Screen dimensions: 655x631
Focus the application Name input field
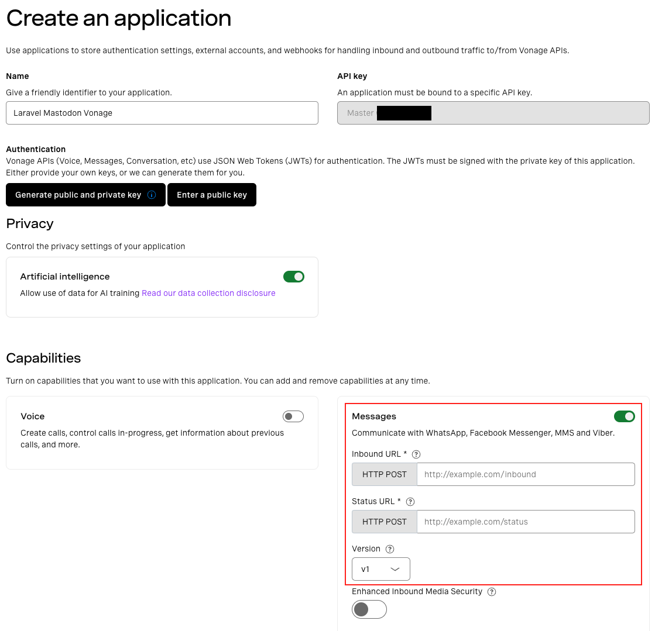162,113
